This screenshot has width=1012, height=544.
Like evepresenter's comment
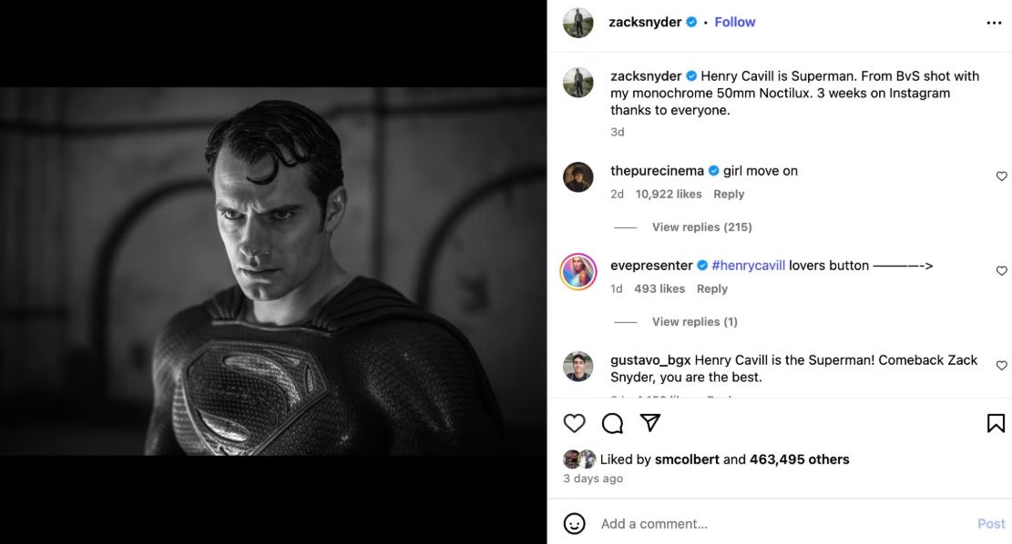point(1001,271)
